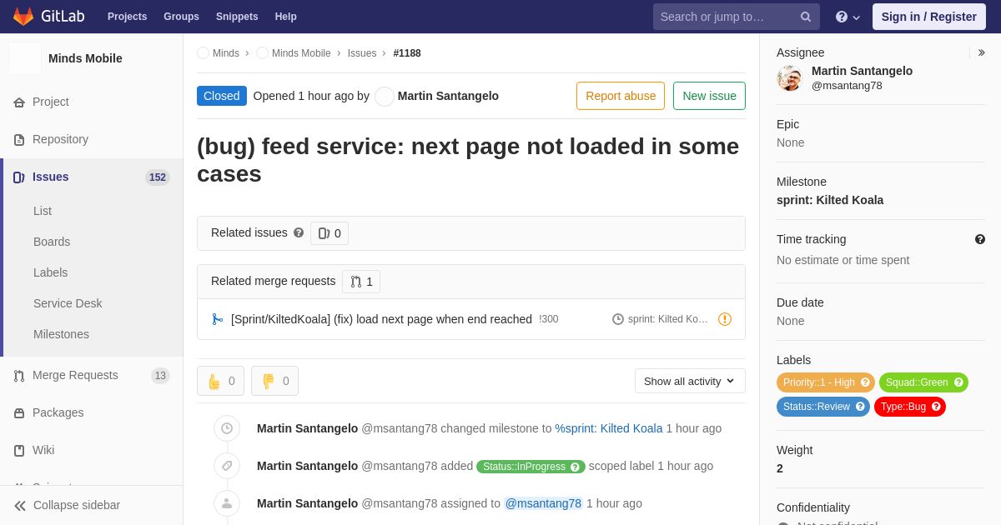The image size is (1001, 525).
Task: Open author Martin Santangelo profile link
Action: tap(448, 96)
